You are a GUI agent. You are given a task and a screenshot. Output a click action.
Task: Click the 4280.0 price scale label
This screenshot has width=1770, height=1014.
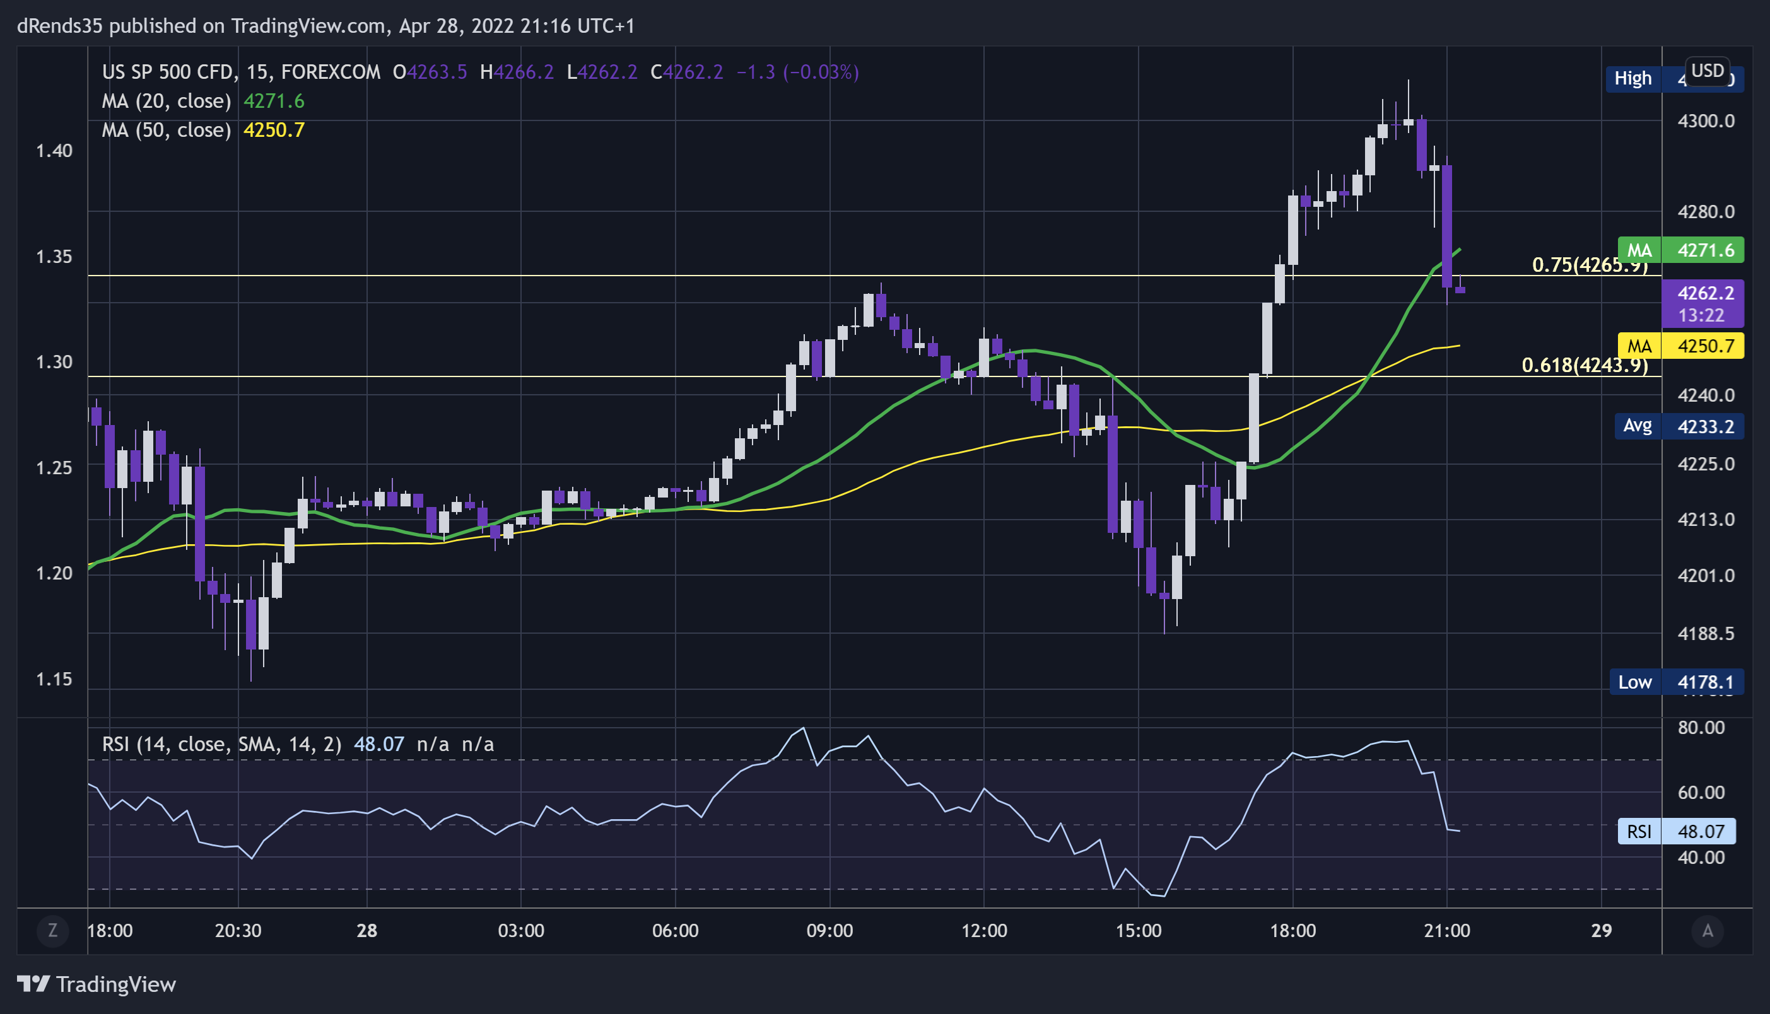point(1706,212)
